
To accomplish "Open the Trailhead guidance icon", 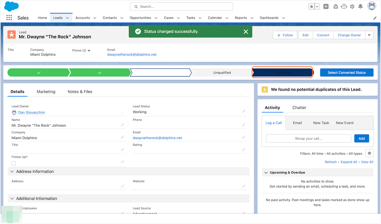I will point(336,6).
